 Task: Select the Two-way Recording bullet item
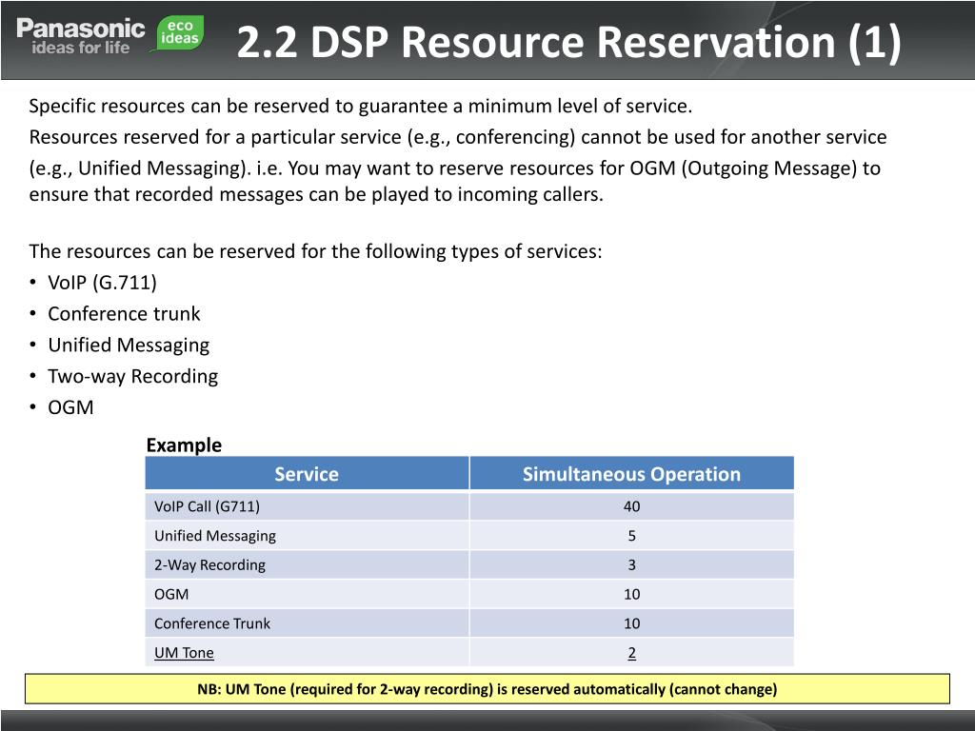click(x=133, y=376)
